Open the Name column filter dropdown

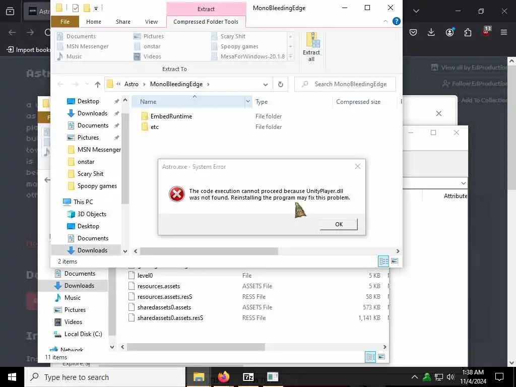(x=248, y=102)
